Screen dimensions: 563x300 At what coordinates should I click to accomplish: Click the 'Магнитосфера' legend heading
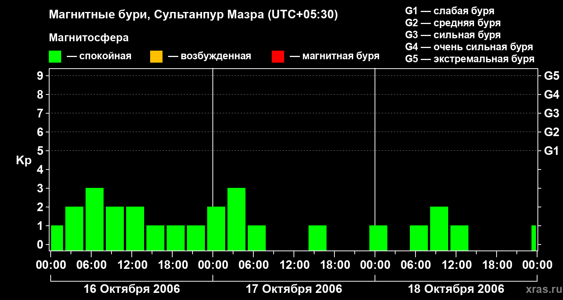pos(89,38)
